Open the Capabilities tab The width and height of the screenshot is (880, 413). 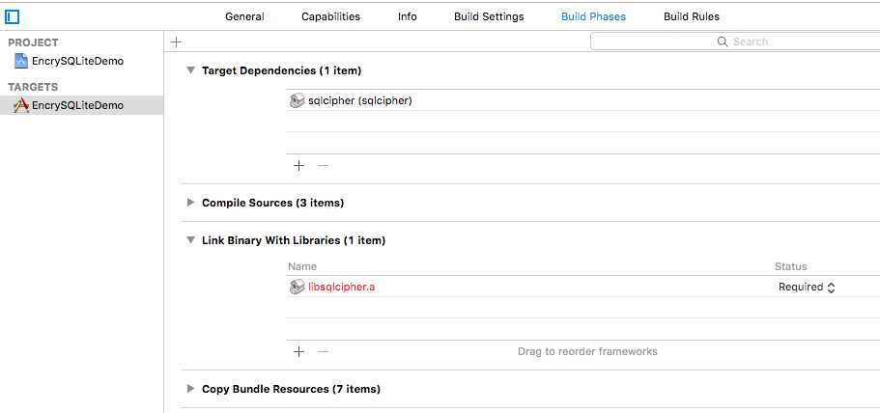[330, 16]
